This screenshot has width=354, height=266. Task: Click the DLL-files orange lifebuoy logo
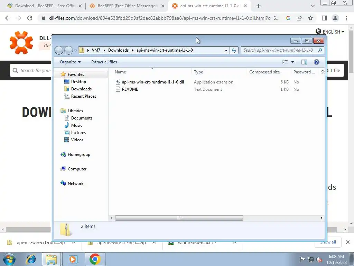point(21,43)
